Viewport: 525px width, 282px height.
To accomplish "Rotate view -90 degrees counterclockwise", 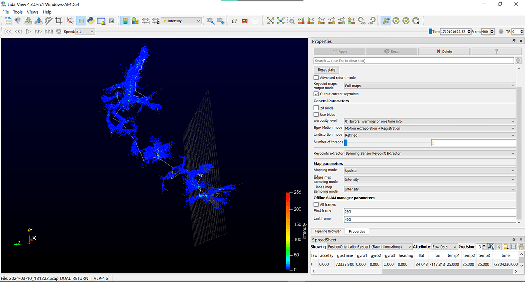I will coord(372,21).
